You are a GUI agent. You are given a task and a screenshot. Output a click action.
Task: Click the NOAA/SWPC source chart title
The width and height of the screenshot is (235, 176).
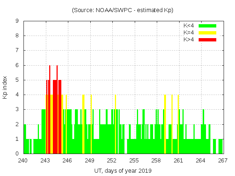[123, 10]
